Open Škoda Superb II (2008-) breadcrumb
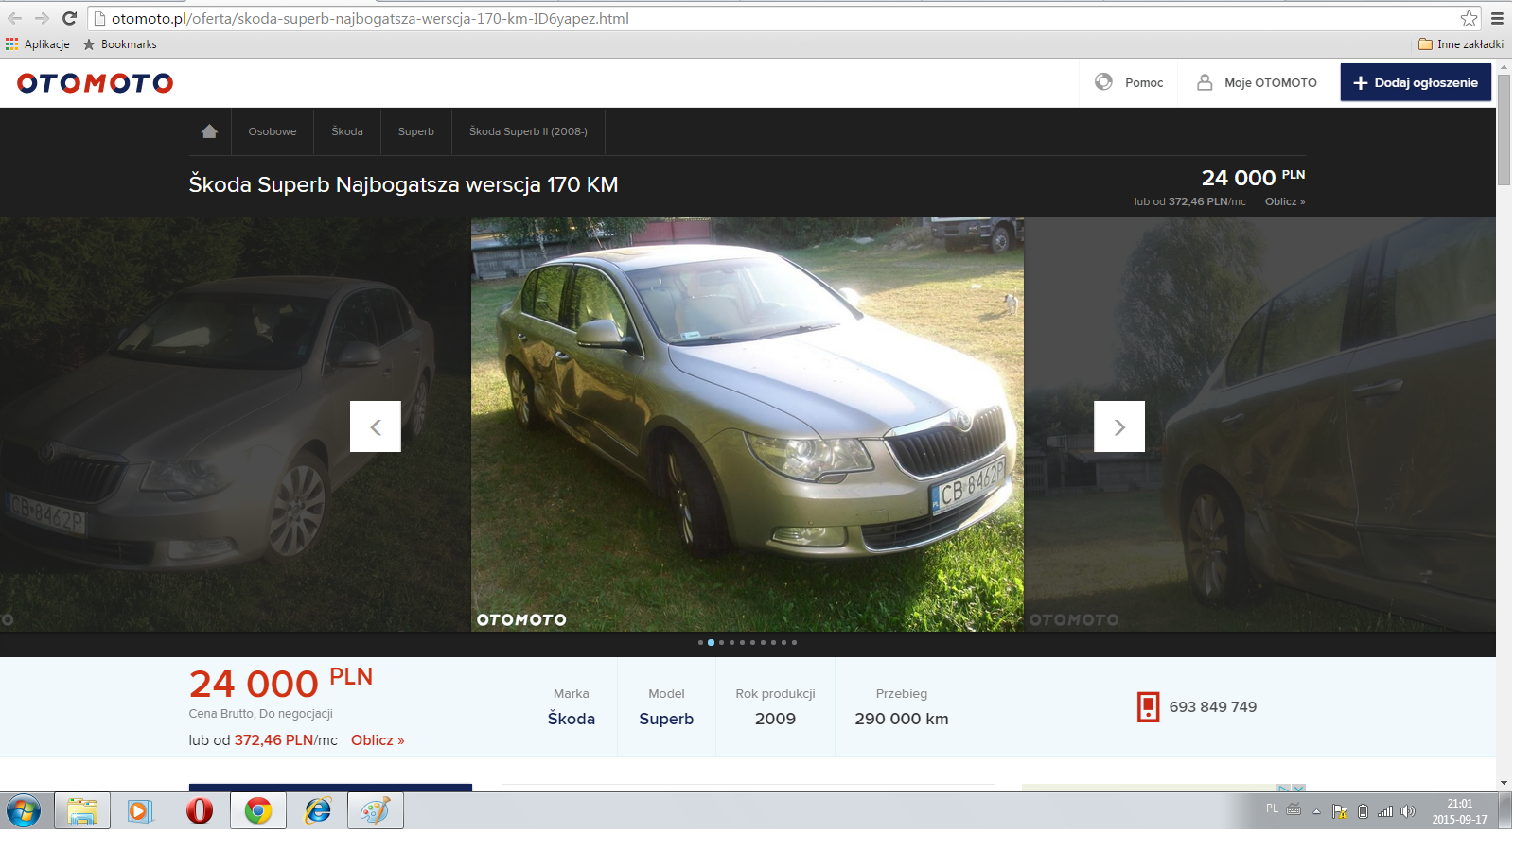 coord(528,131)
